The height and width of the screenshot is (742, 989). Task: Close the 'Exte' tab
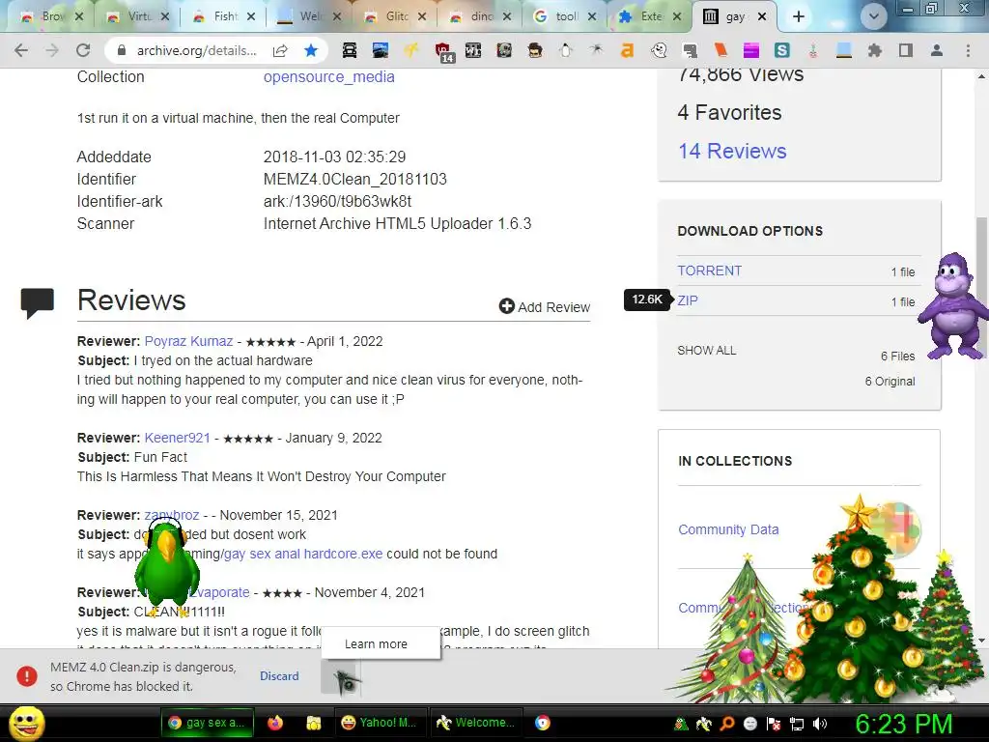[x=677, y=17]
